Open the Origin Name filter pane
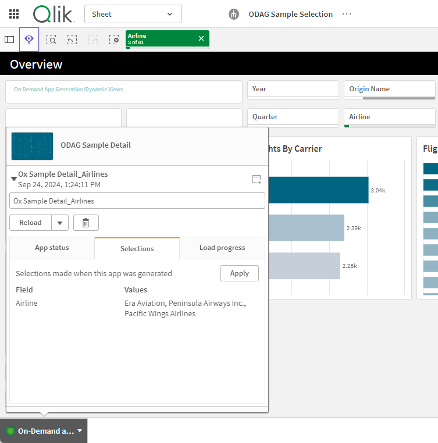Viewport: 438px width, 443px height. pos(390,90)
